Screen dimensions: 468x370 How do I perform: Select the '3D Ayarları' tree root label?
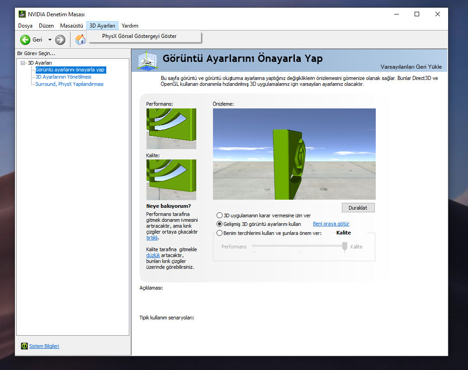(x=40, y=63)
